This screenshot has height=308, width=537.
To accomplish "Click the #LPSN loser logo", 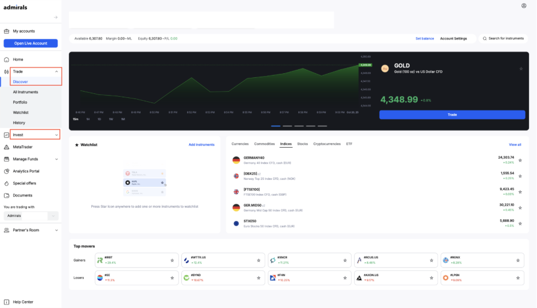I will click(445, 278).
